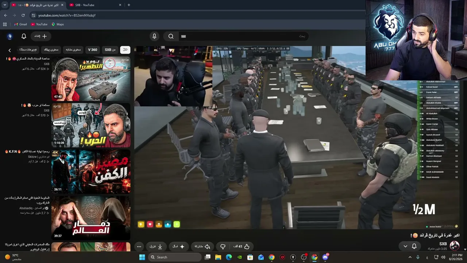Download the video using تنزيل button
The height and width of the screenshot is (263, 467).
[x=156, y=247]
